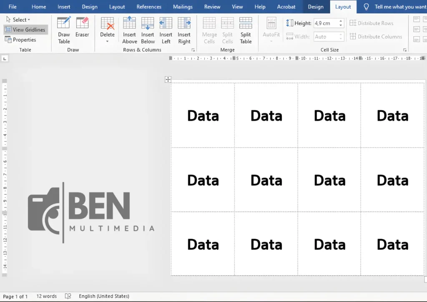Open the cell Width dropdown set to Auto
The height and width of the screenshot is (302, 427).
coord(340,36)
